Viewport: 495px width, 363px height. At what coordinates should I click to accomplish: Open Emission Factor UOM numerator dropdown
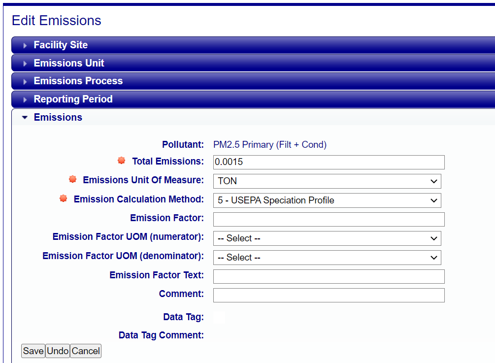327,238
